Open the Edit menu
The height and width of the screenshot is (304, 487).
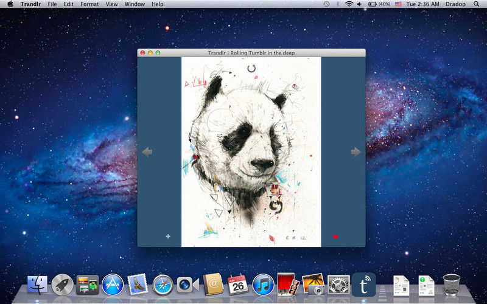tap(69, 4)
